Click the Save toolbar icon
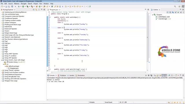The width and height of the screenshot is (185, 104). click(x=6, y=6)
